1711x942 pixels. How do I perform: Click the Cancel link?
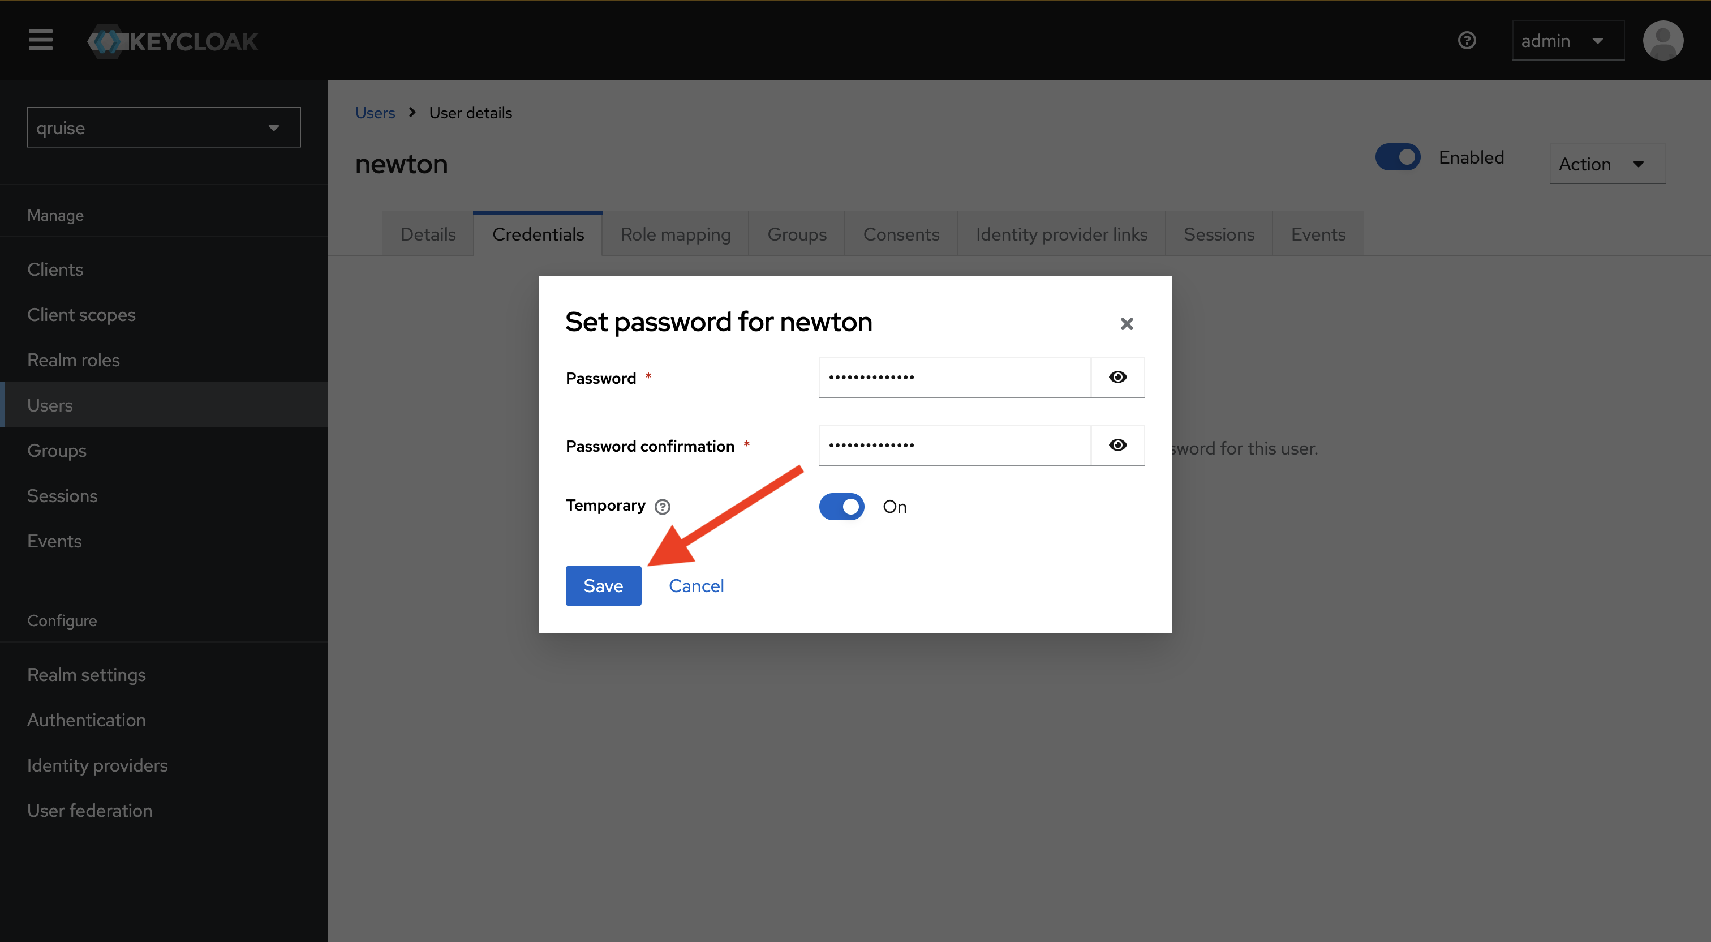[x=695, y=586]
